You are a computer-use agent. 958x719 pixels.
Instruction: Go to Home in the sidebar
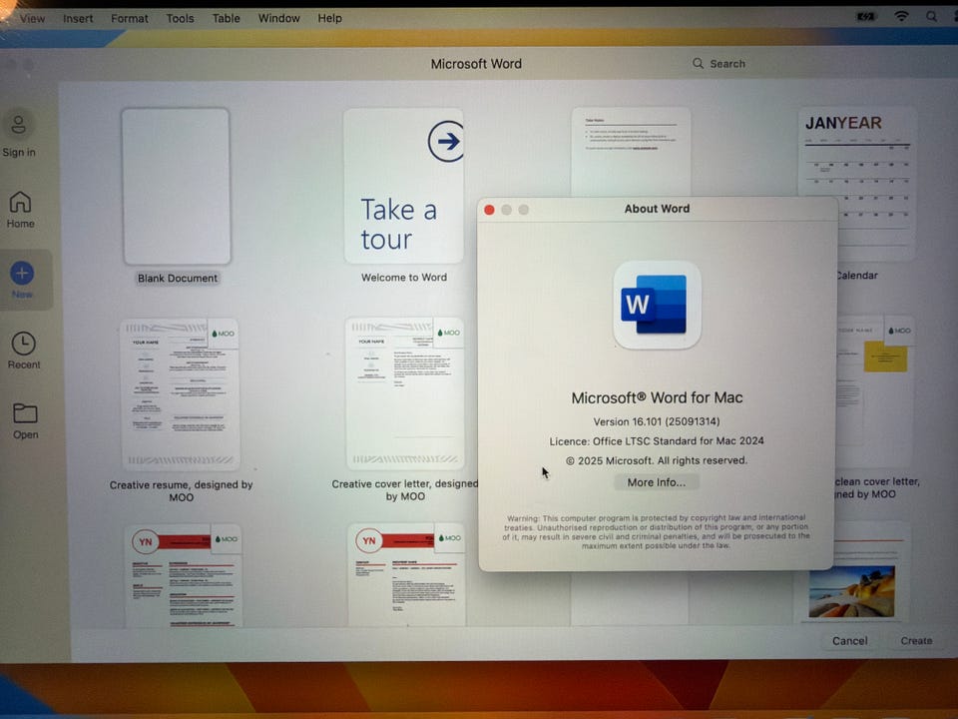point(20,209)
